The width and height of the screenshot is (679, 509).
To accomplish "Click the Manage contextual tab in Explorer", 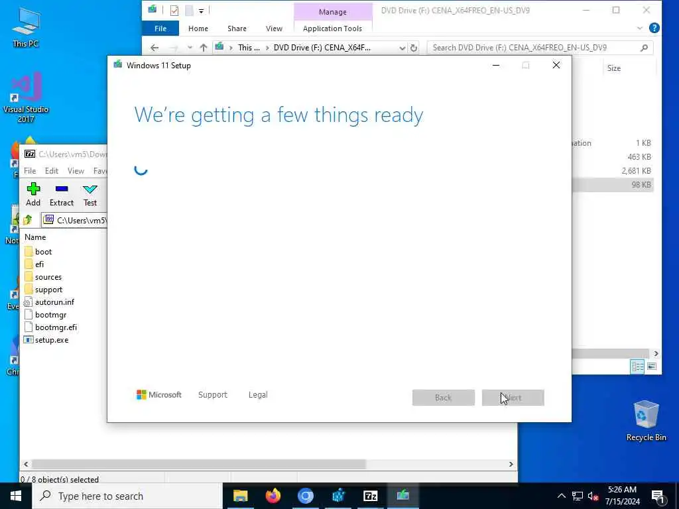I will click(333, 12).
